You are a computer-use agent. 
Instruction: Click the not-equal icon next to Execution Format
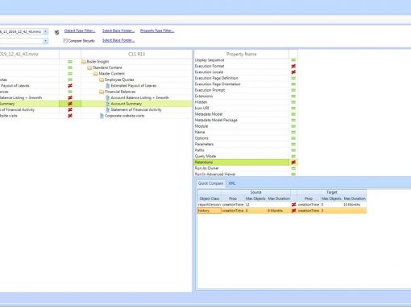pos(293,66)
